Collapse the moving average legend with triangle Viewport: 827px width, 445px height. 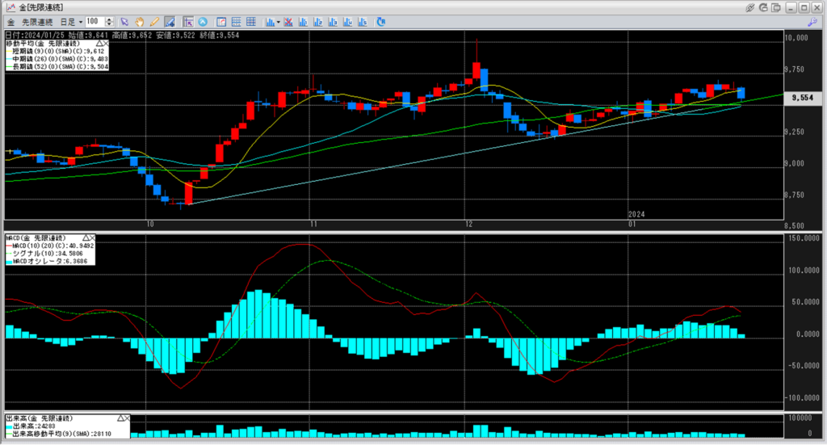tap(100, 43)
